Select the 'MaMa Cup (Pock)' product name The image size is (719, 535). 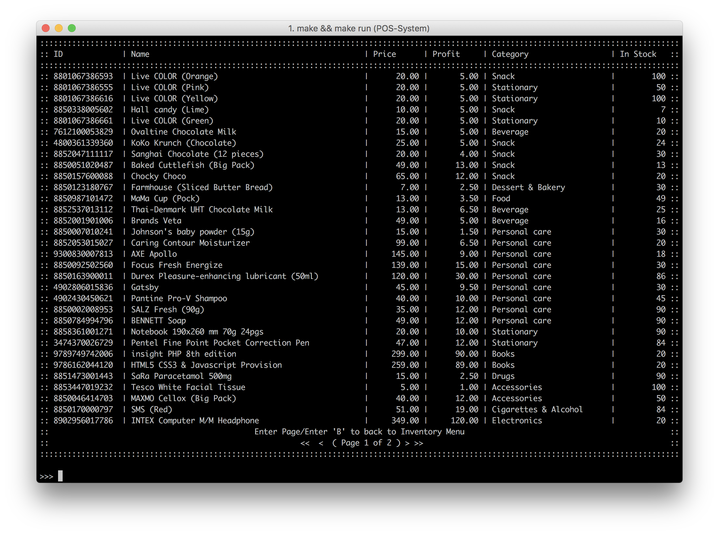(165, 199)
